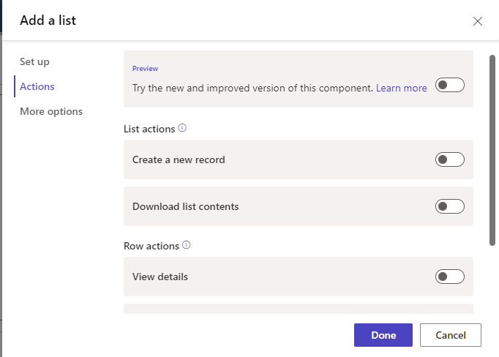This screenshot has height=357, width=499.
Task: Click the Row actions info icon
Action: (x=186, y=245)
